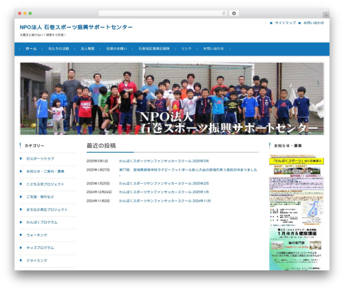Open the クライミング category

pos(36,261)
